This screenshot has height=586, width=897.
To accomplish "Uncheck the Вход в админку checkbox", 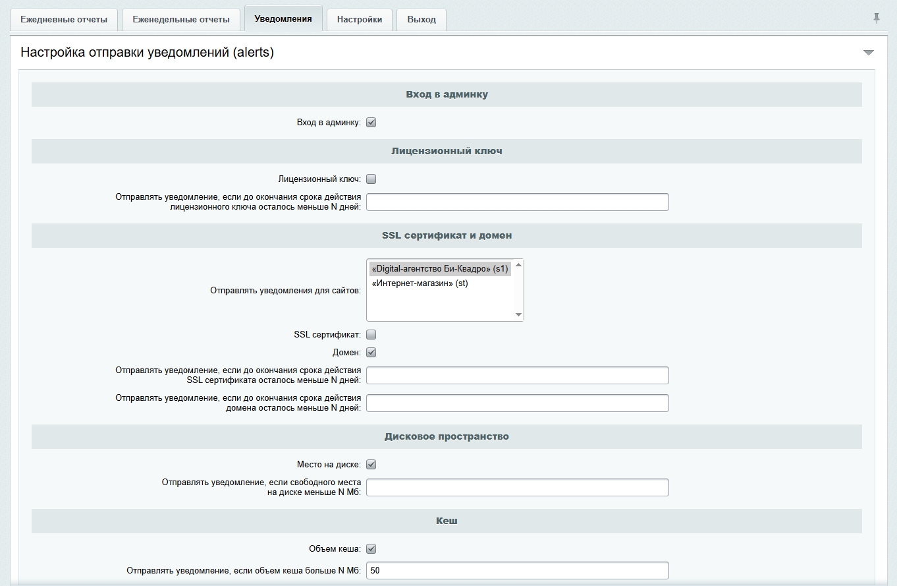I will [x=371, y=123].
